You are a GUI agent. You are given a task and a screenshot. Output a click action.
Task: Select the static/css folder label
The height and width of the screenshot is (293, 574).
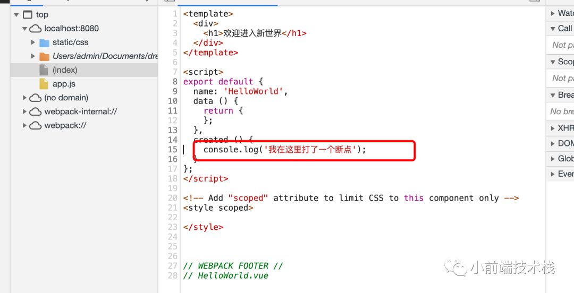70,42
